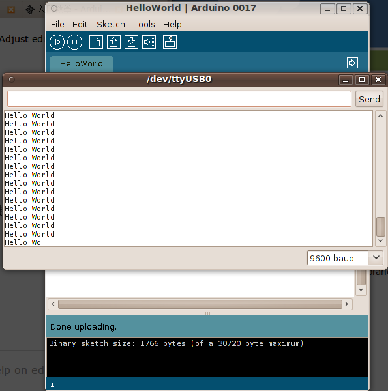Viewport: 388px width, 391px height.
Task: Click the Stop icon in Arduino toolbar
Action: click(x=74, y=42)
